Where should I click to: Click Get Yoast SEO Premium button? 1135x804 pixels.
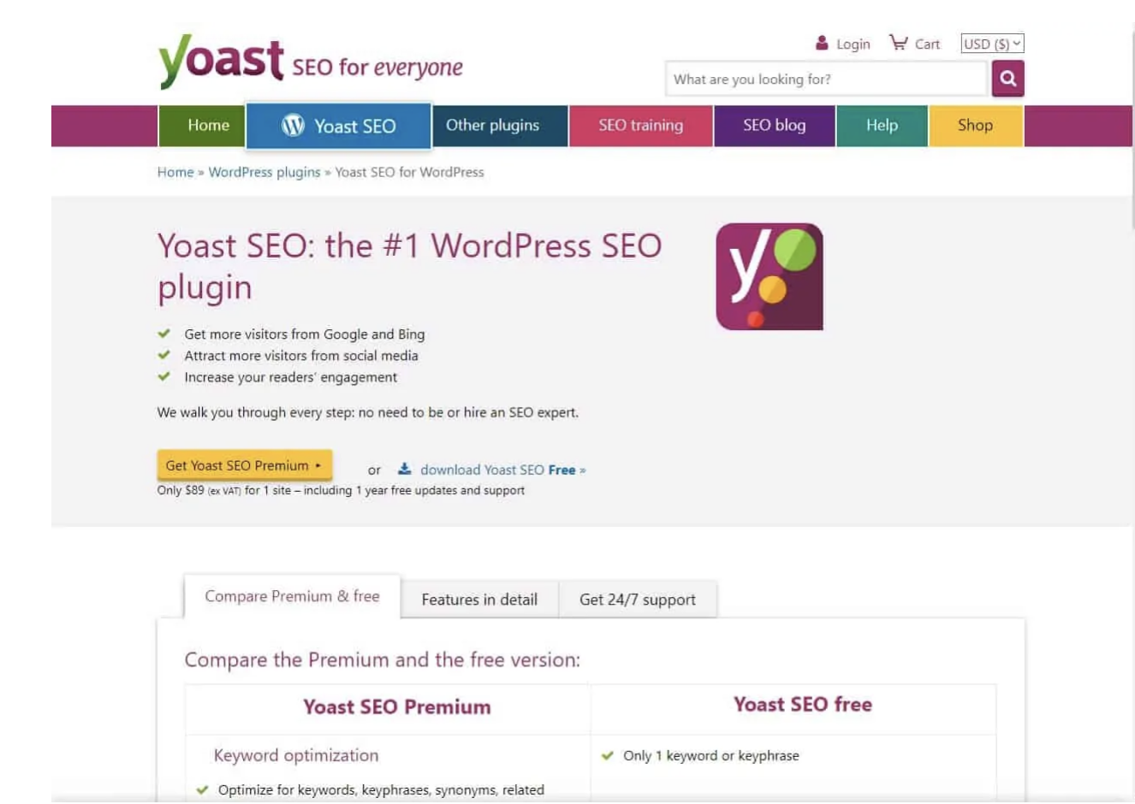click(245, 465)
